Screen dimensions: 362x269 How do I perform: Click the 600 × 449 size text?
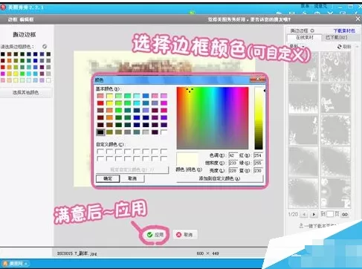pos(207,253)
